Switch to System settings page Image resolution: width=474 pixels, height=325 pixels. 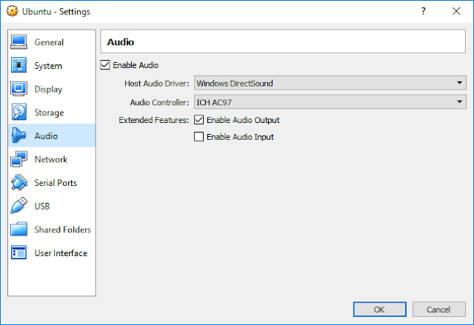48,66
